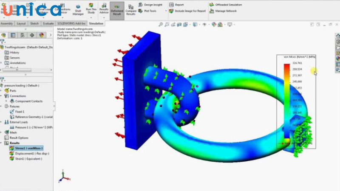Open the SOLIDWORKS Add-Ins tab
340x191 pixels.
pos(71,23)
